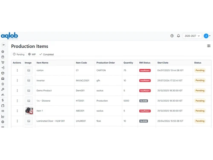Open the cube inventory sidebar icon

pyautogui.click(x=3, y=73)
